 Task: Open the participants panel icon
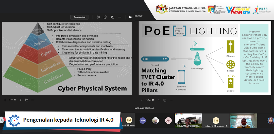(98, 17)
